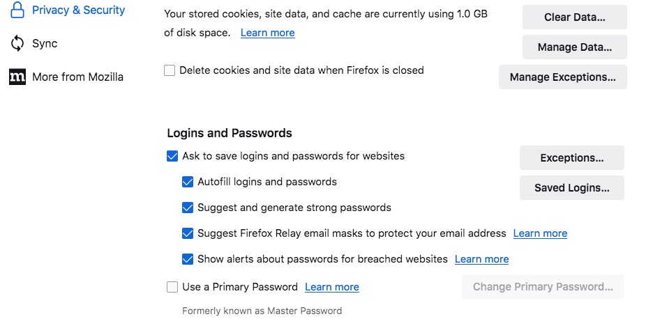Open login Exceptions list
Image resolution: width=653 pixels, height=319 pixels.
[x=572, y=158]
